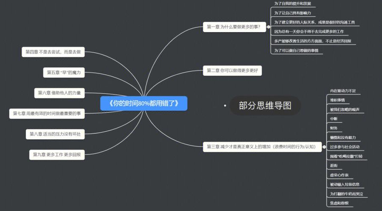The height and width of the screenshot is (211, 382).
Task: Collapse the 第一章 branch toggle
Action: 269,27
